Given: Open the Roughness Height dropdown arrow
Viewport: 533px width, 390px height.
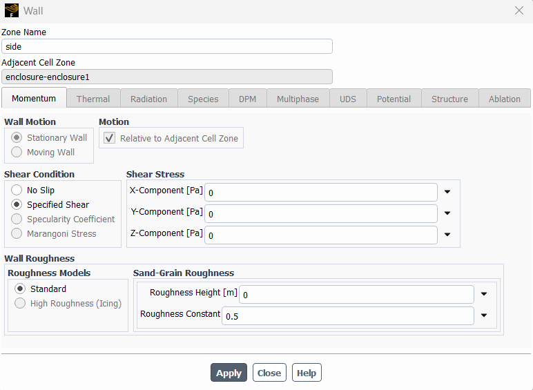Looking at the screenshot, I should pyautogui.click(x=484, y=295).
